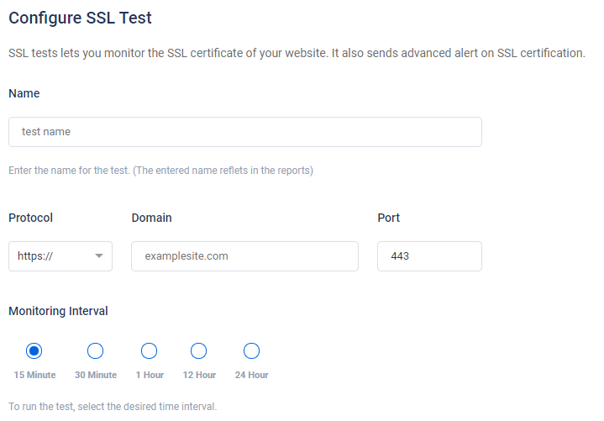Click the Domain label
The height and width of the screenshot is (421, 604).
pyautogui.click(x=151, y=218)
